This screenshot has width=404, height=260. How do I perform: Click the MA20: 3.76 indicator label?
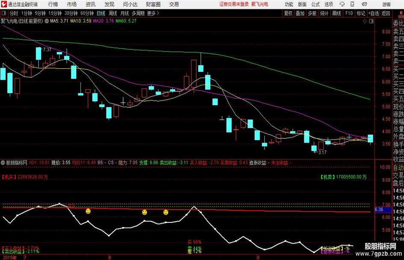click(103, 21)
